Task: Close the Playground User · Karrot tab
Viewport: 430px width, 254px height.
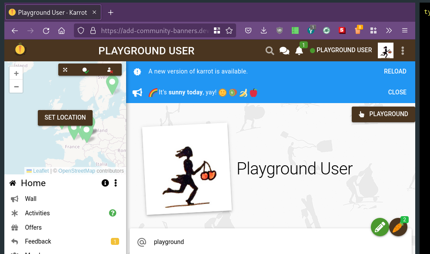Action: (x=94, y=12)
